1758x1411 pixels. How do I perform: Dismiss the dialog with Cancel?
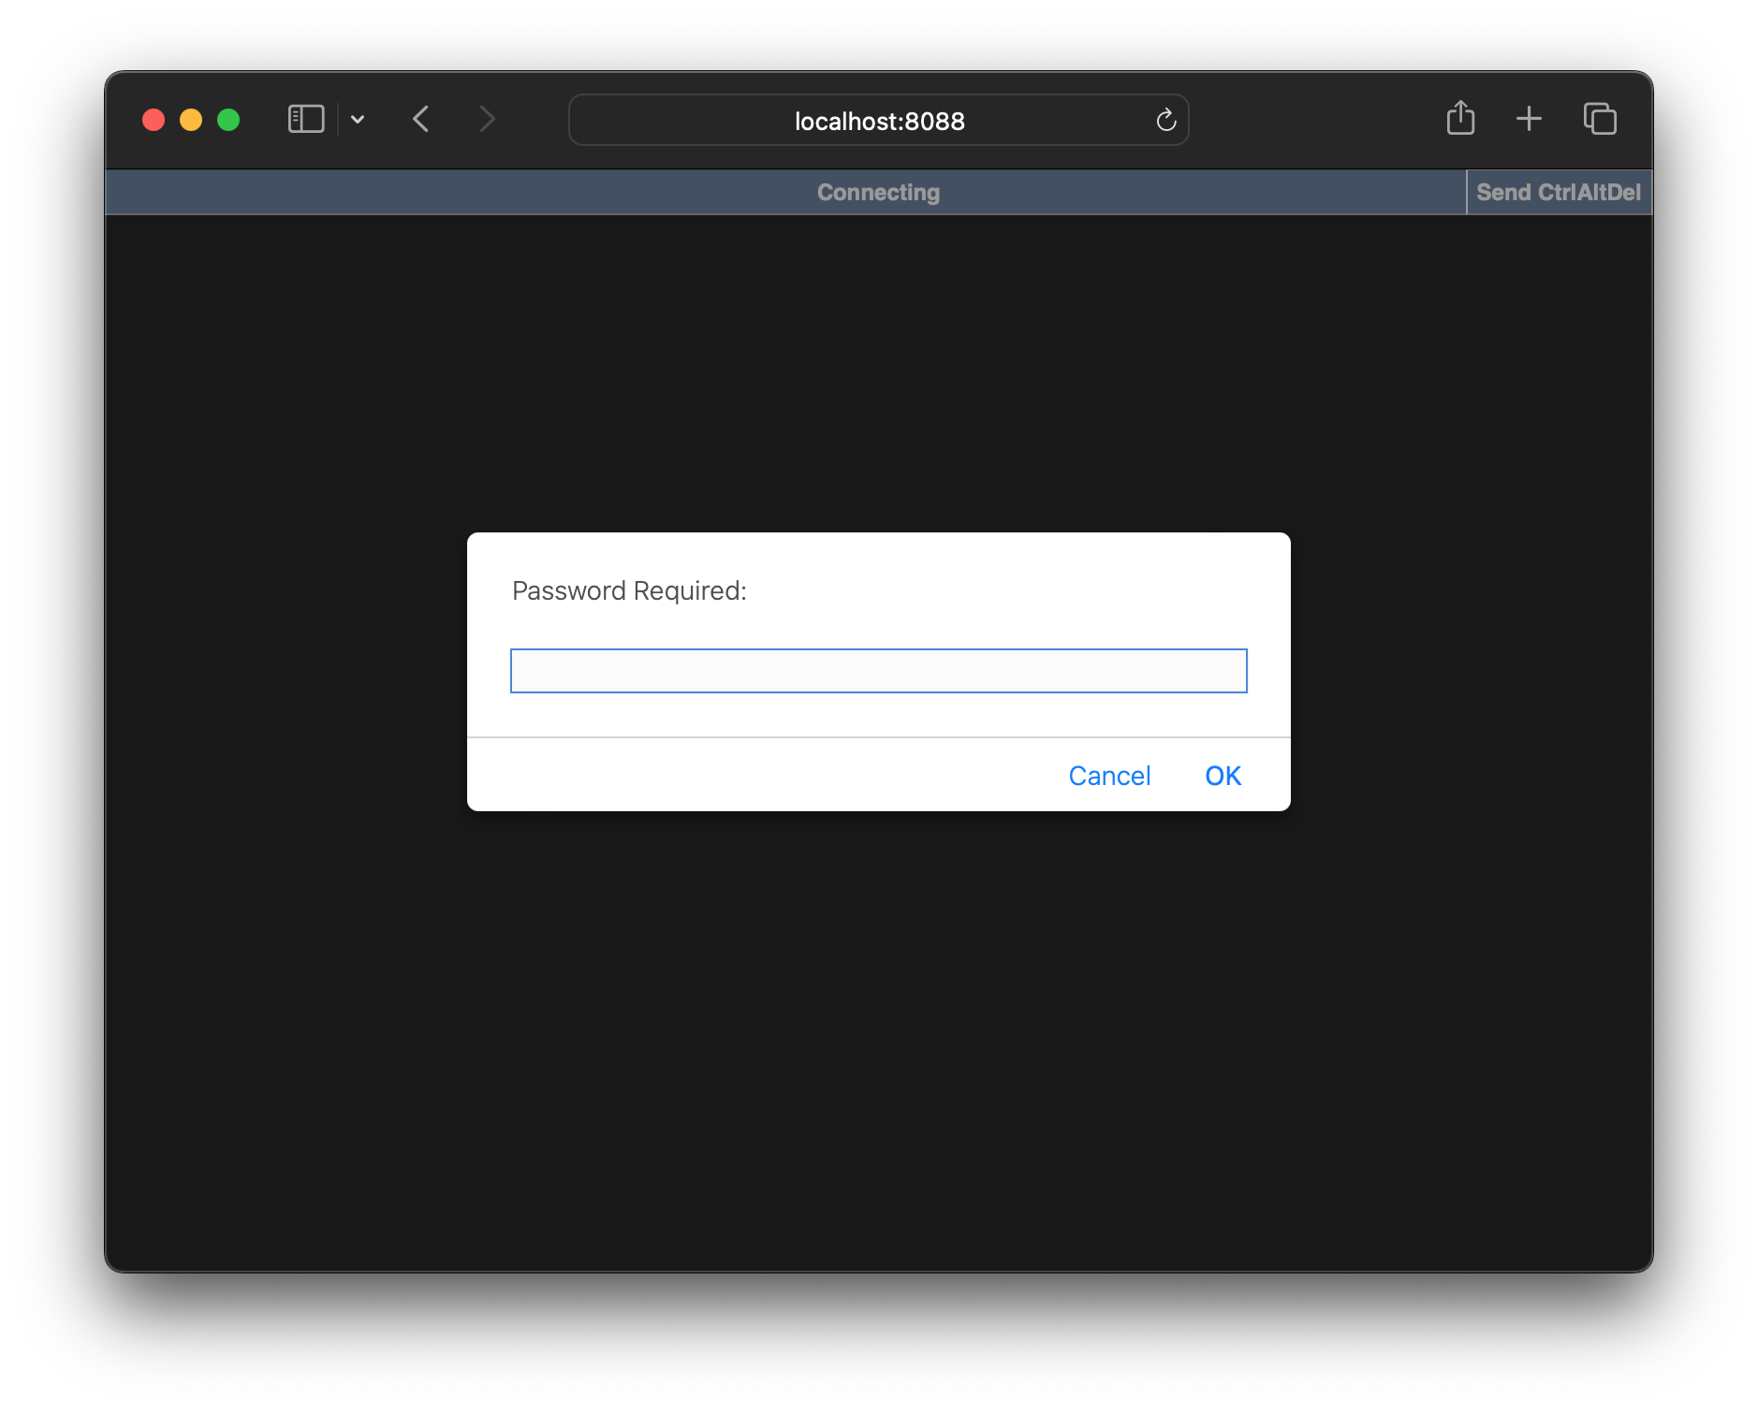point(1108,775)
